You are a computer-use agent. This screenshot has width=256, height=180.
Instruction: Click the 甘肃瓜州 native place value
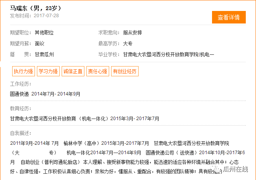coord(44,54)
